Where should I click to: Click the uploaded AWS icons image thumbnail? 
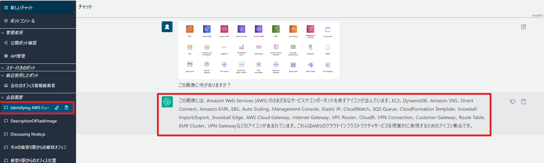[259, 50]
